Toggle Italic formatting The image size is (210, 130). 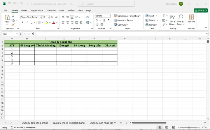27,22
